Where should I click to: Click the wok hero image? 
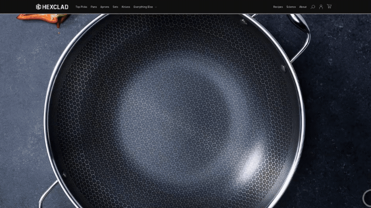[185, 111]
